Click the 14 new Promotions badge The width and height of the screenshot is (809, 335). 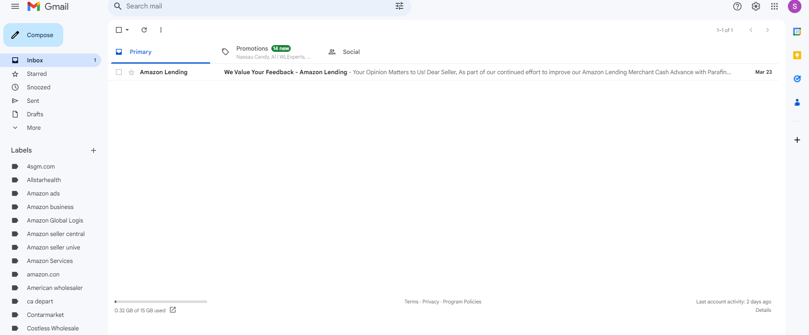[x=281, y=48]
